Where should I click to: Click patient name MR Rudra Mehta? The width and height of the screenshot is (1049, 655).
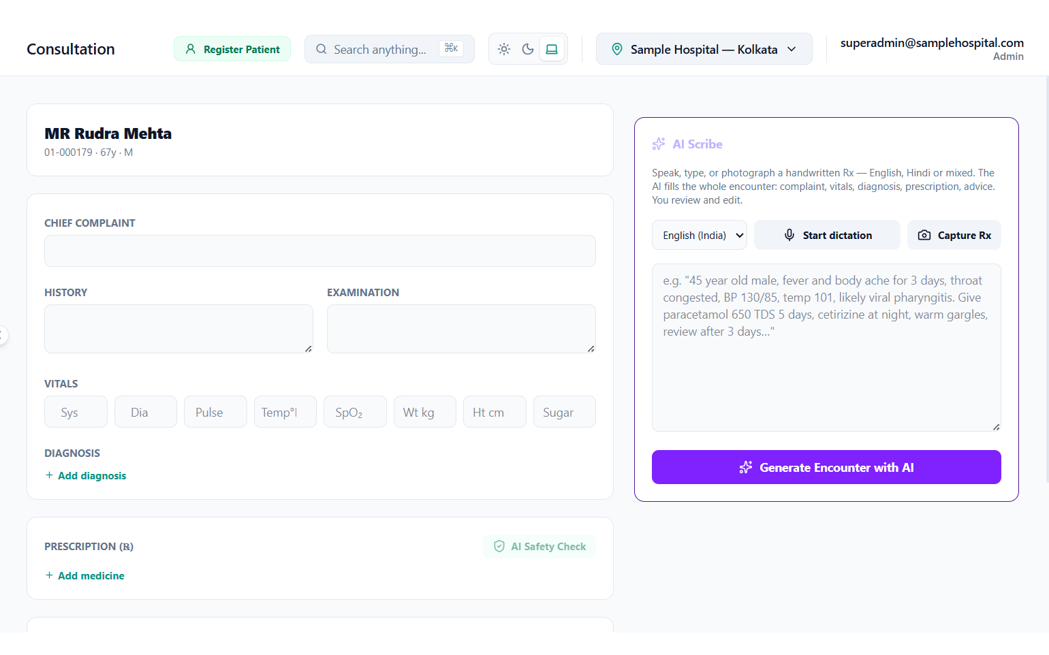click(x=108, y=133)
